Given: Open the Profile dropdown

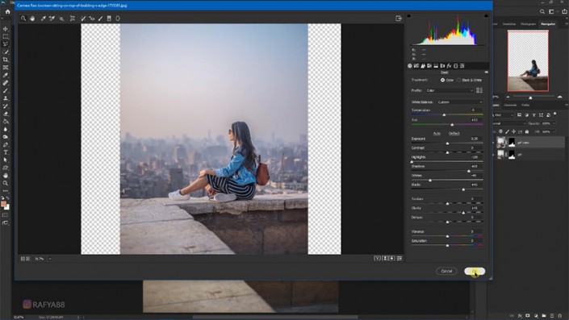Looking at the screenshot, I should coord(450,90).
